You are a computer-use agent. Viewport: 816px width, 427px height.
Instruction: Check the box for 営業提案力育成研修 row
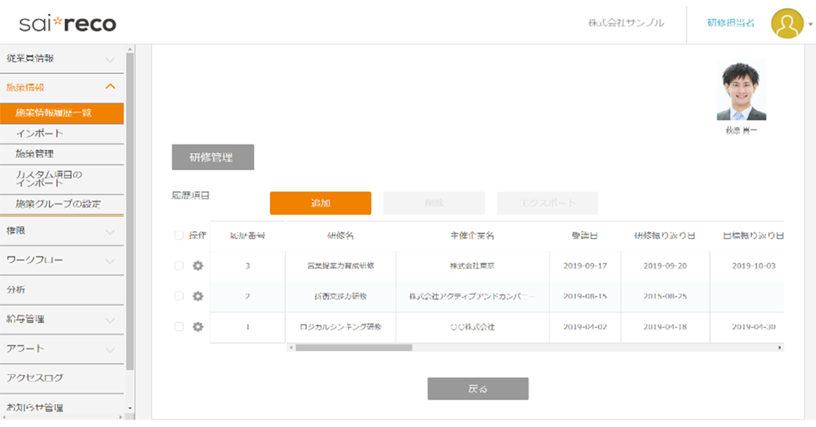179,266
